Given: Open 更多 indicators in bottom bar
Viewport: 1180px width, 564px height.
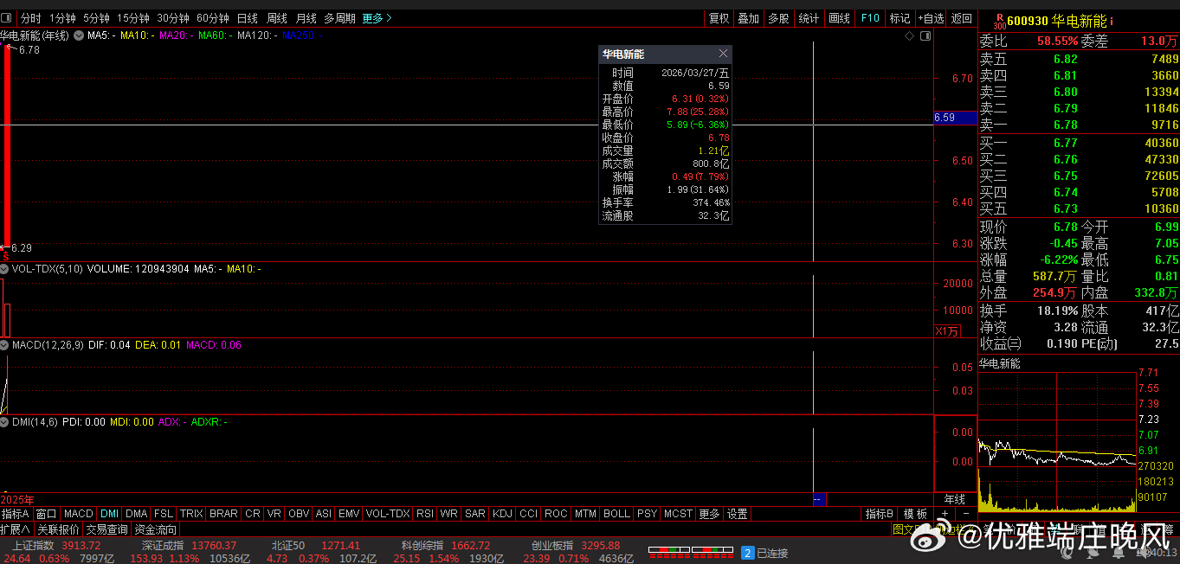Looking at the screenshot, I should 709,514.
